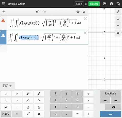Open graph settings wrench icon

[x=118, y=12]
